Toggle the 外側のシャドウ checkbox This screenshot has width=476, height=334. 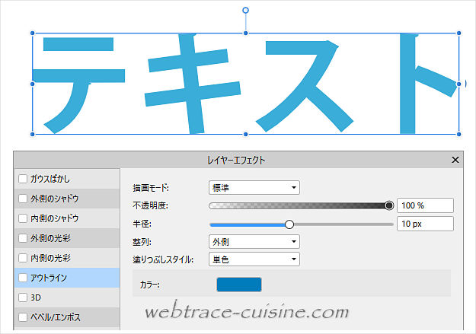23,199
